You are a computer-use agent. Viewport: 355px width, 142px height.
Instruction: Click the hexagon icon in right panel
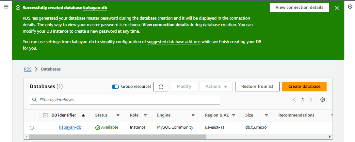click(350, 7)
